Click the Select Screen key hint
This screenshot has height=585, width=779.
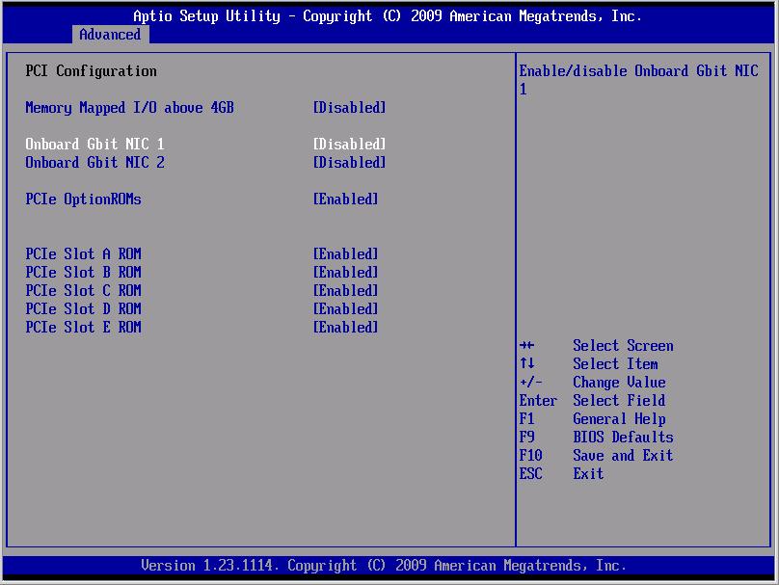(x=623, y=346)
